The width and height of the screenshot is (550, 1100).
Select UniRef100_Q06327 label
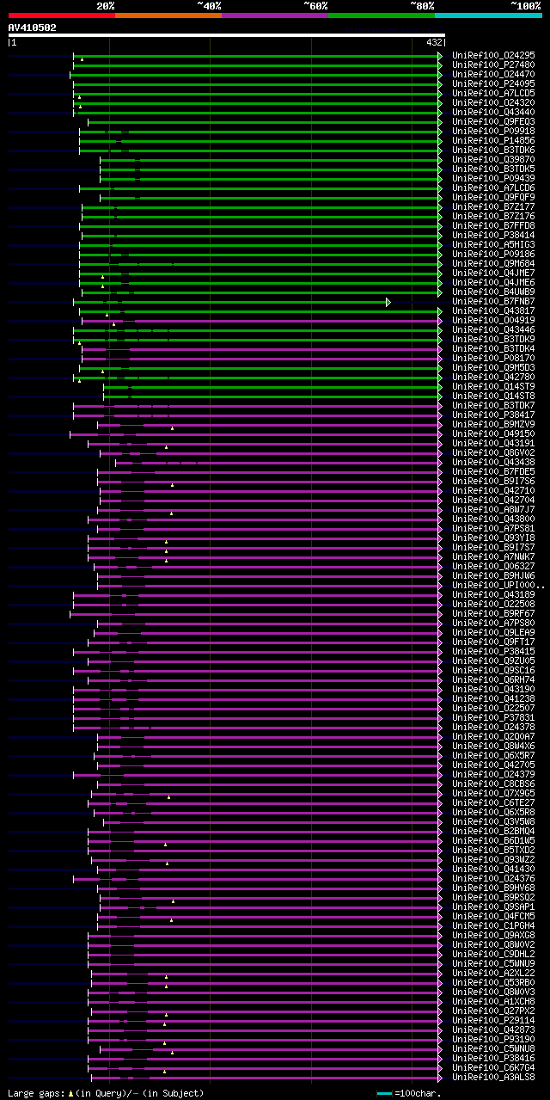(x=492, y=566)
